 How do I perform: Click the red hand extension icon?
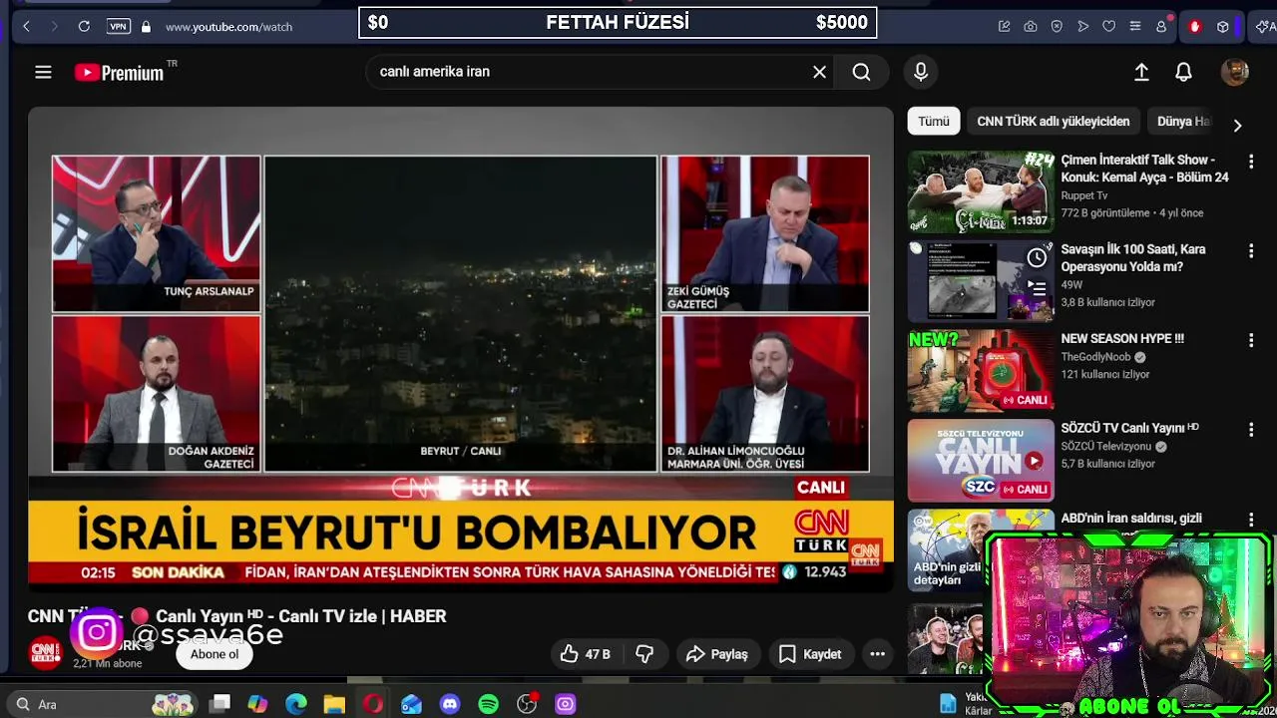1195,27
